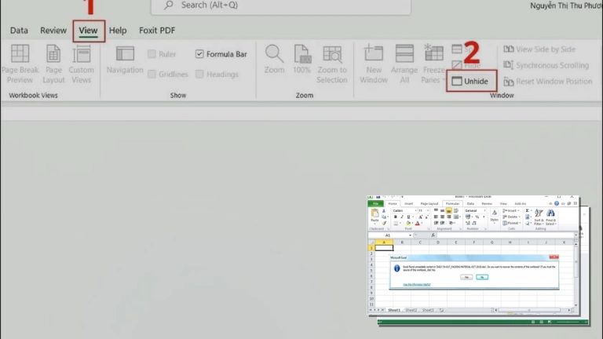Switch to Page Layout view
The image size is (603, 339).
53,64
